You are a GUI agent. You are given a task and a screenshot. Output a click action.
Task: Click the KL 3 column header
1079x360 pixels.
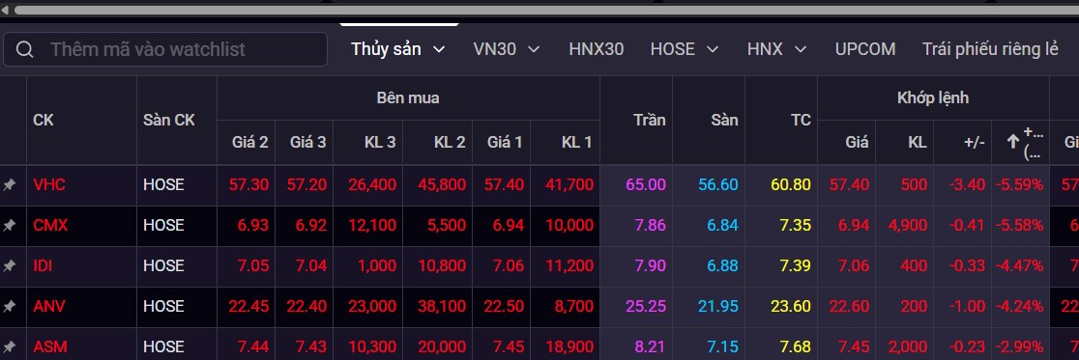coord(380,142)
